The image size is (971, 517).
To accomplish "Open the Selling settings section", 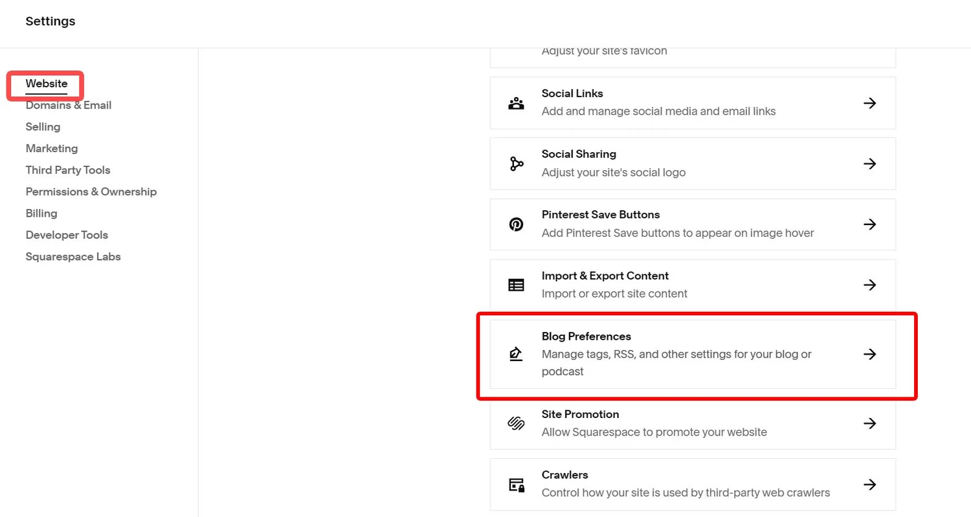I will point(43,127).
